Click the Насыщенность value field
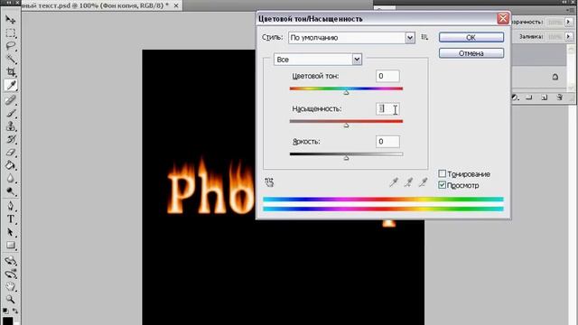578x325 pixels. 387,108
